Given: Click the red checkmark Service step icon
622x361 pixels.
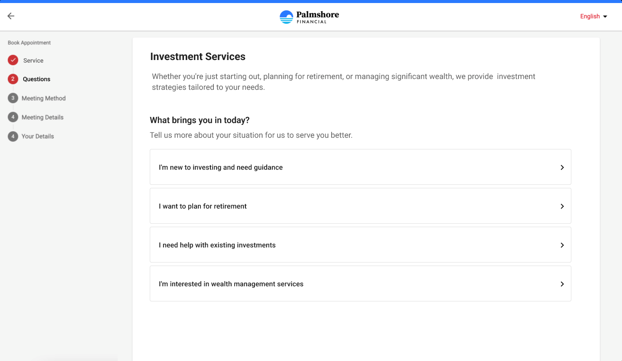Looking at the screenshot, I should 13,60.
